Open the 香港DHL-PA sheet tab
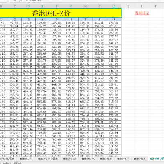164x164 pixels. [88, 159]
